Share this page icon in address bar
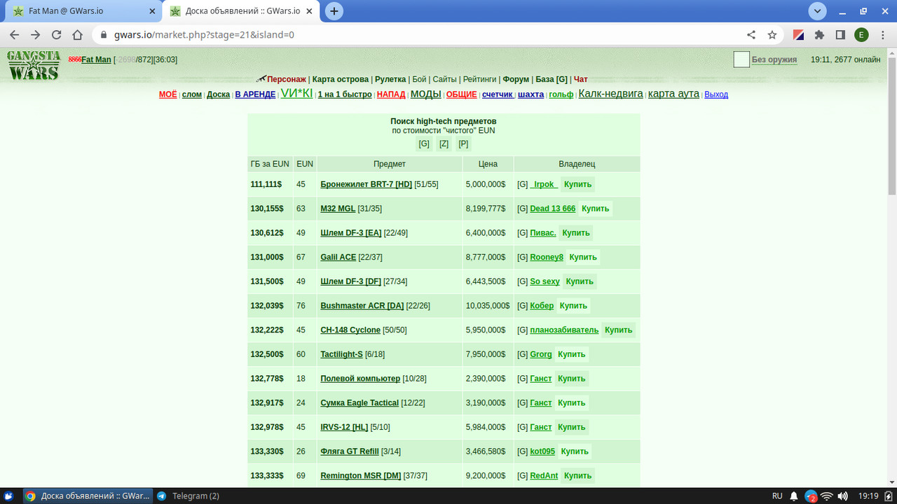 click(x=751, y=34)
